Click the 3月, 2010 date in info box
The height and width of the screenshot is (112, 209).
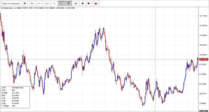click(15, 93)
